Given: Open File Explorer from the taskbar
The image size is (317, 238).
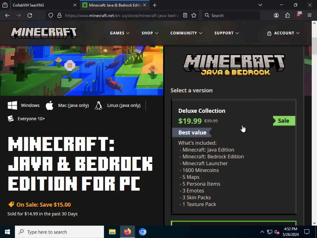Looking at the screenshot, I should point(112,232).
